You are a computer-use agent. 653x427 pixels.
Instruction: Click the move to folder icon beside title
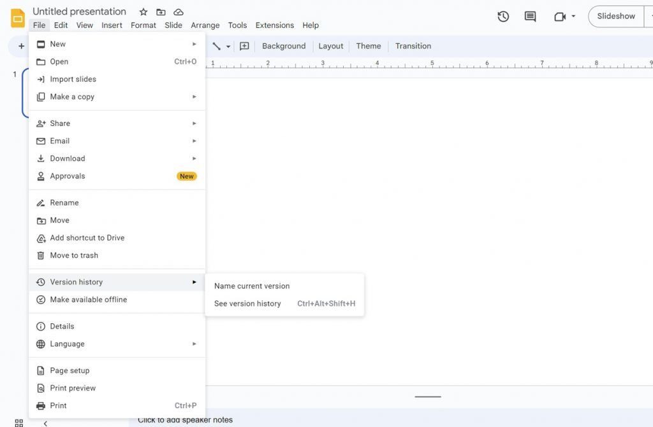click(x=161, y=12)
